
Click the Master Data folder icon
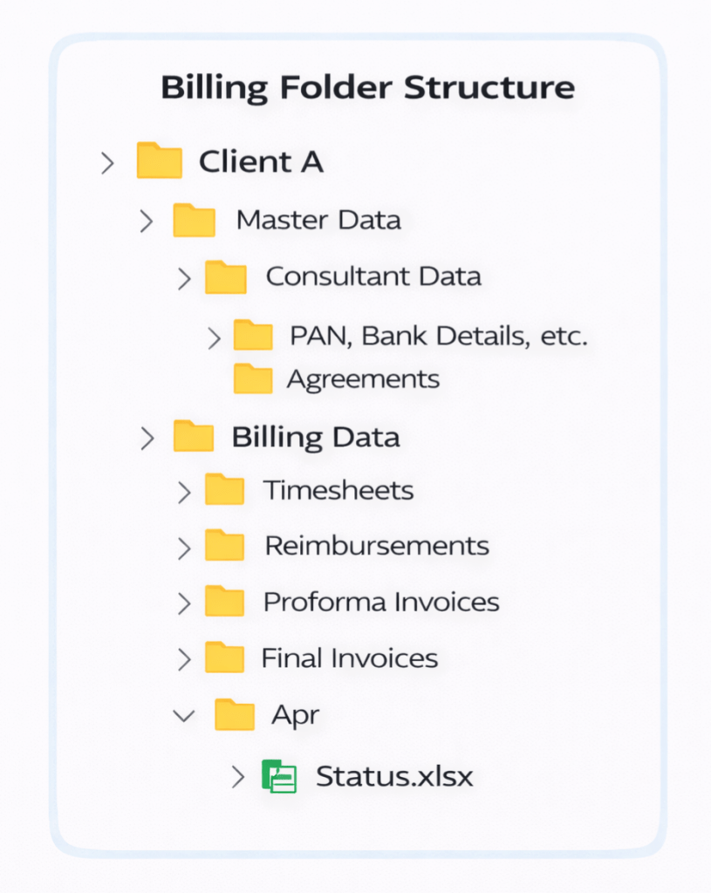tap(194, 221)
